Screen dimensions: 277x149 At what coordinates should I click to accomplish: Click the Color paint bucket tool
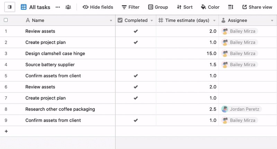point(210,7)
